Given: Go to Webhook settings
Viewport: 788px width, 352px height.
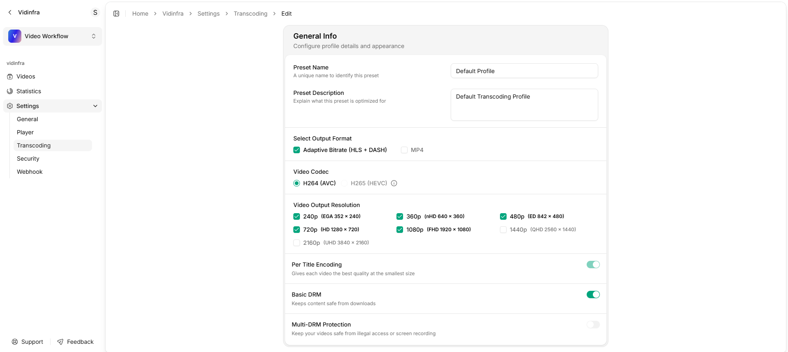Looking at the screenshot, I should [53, 172].
